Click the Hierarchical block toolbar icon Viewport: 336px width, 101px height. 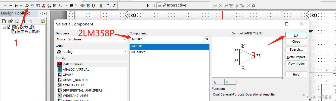point(109,5)
